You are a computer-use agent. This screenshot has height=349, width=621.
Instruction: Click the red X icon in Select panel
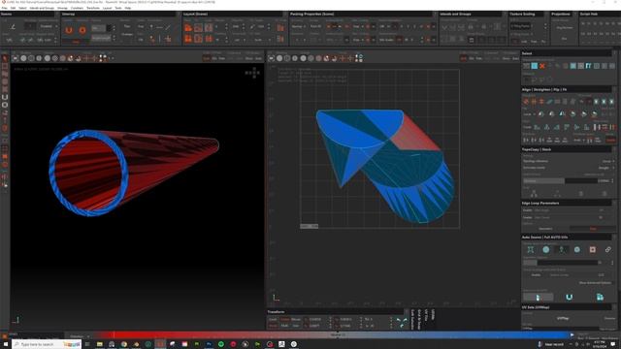[542, 66]
